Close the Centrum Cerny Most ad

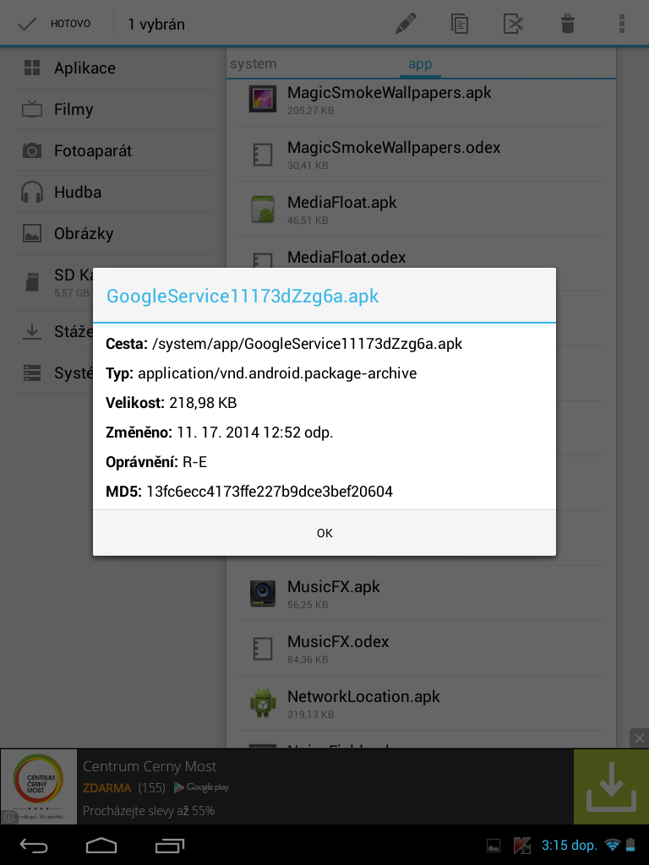point(640,737)
